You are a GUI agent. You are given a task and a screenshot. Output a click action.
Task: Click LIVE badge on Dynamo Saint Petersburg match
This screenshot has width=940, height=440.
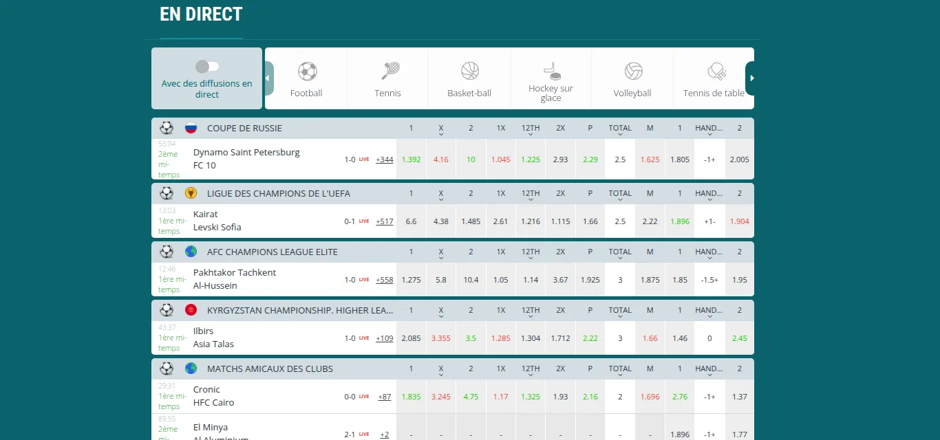coord(364,159)
